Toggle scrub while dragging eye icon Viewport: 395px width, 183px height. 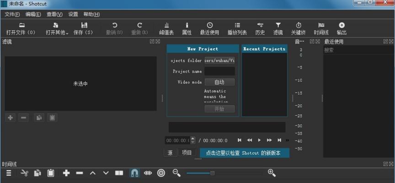148,173
